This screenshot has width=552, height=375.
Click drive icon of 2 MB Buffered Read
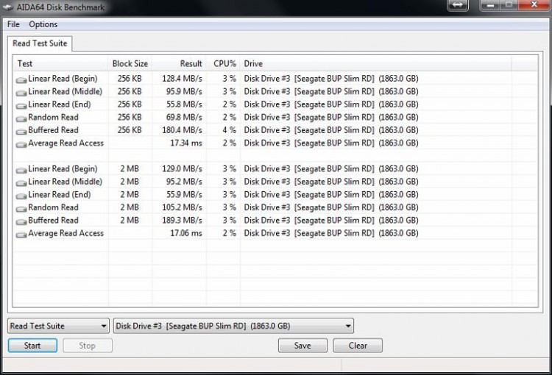[x=21, y=221]
